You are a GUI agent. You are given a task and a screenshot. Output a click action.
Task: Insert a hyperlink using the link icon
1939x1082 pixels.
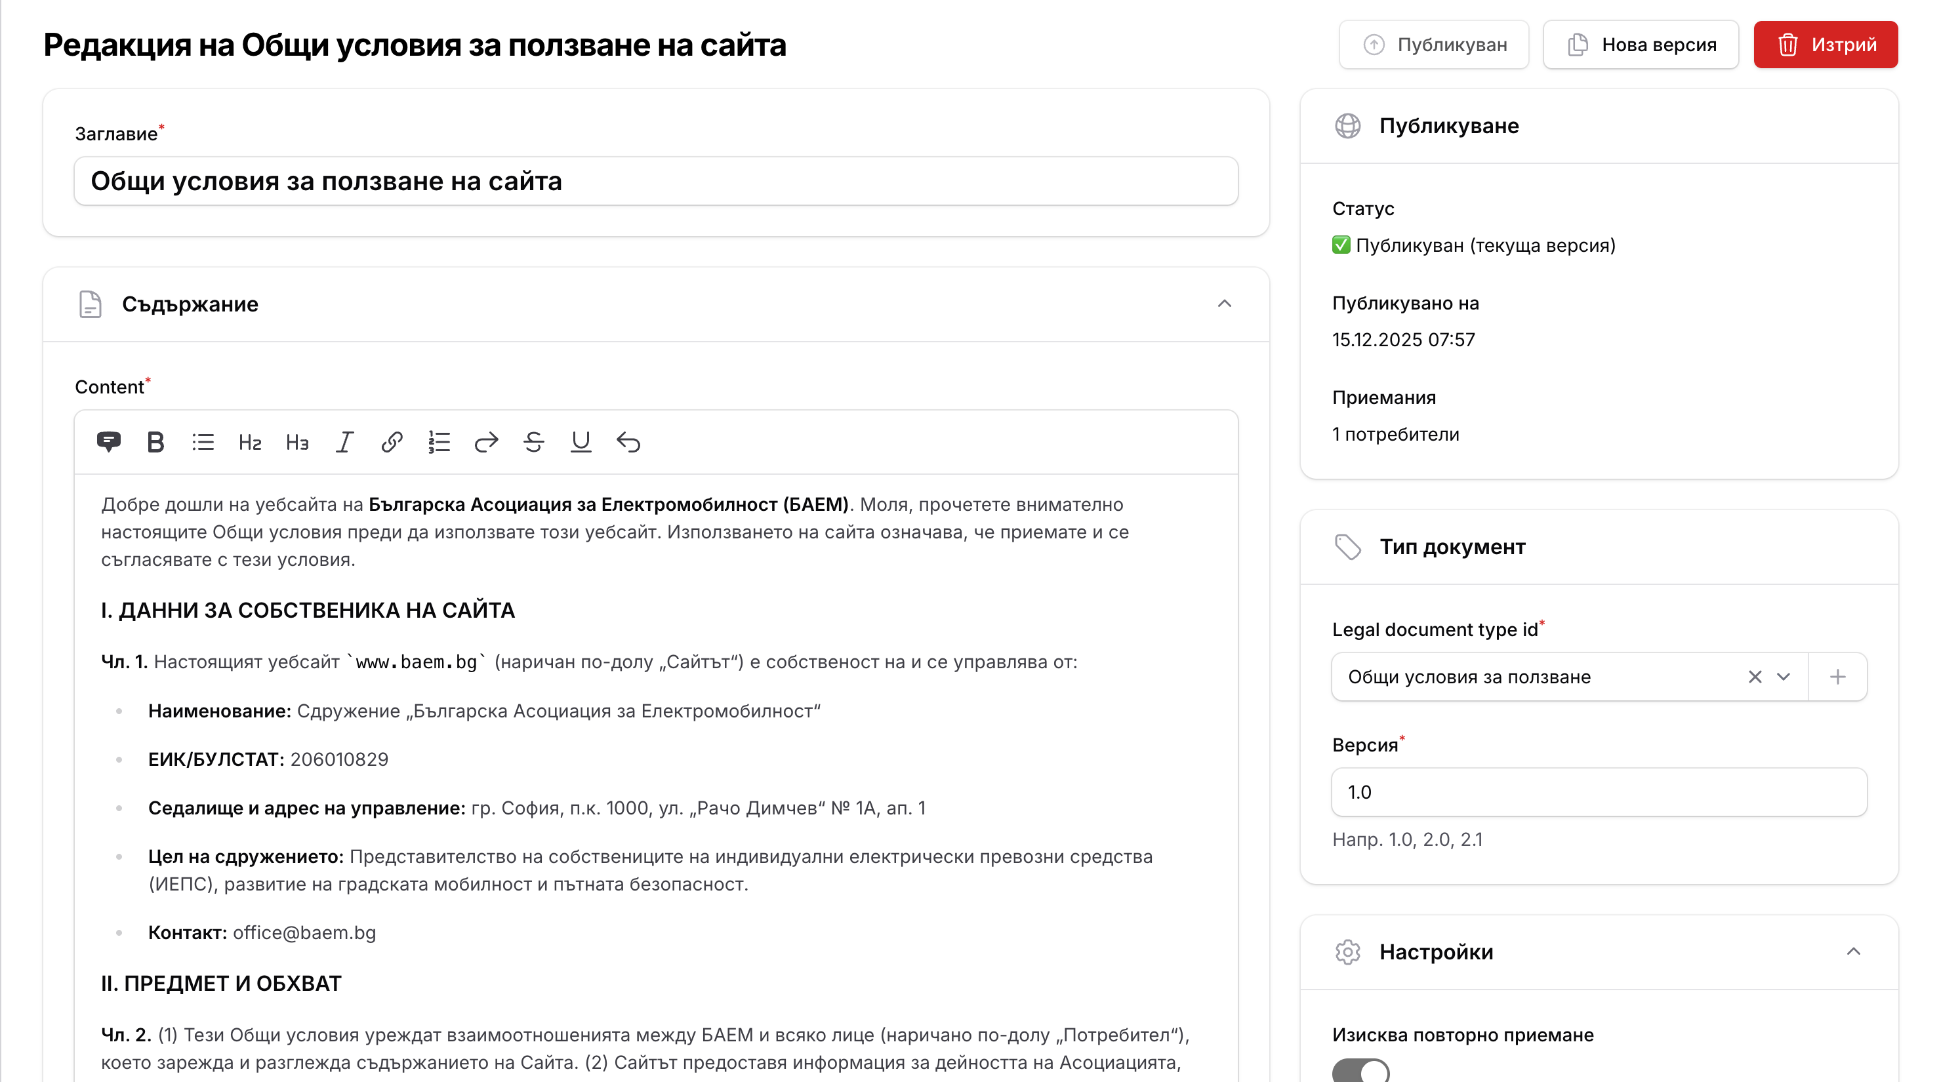click(x=391, y=443)
